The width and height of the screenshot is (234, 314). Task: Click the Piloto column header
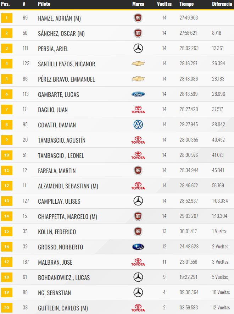coord(44,4)
